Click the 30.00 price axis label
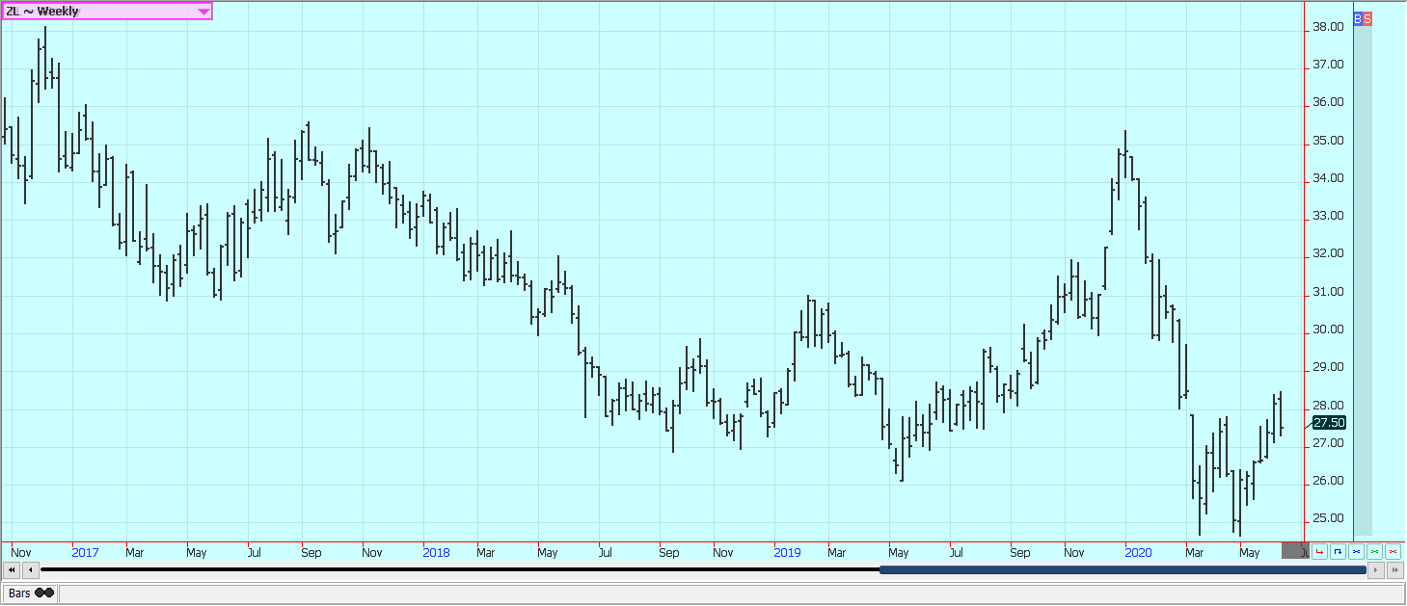This screenshot has height=606, width=1407. click(1328, 329)
